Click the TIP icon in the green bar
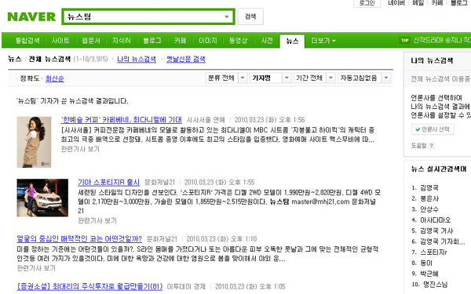This screenshot has width=471, height=294. click(404, 40)
